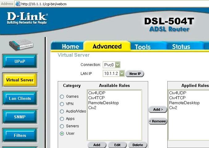Switch to the Home tab
This screenshot has width=209, height=148.
click(x=70, y=47)
